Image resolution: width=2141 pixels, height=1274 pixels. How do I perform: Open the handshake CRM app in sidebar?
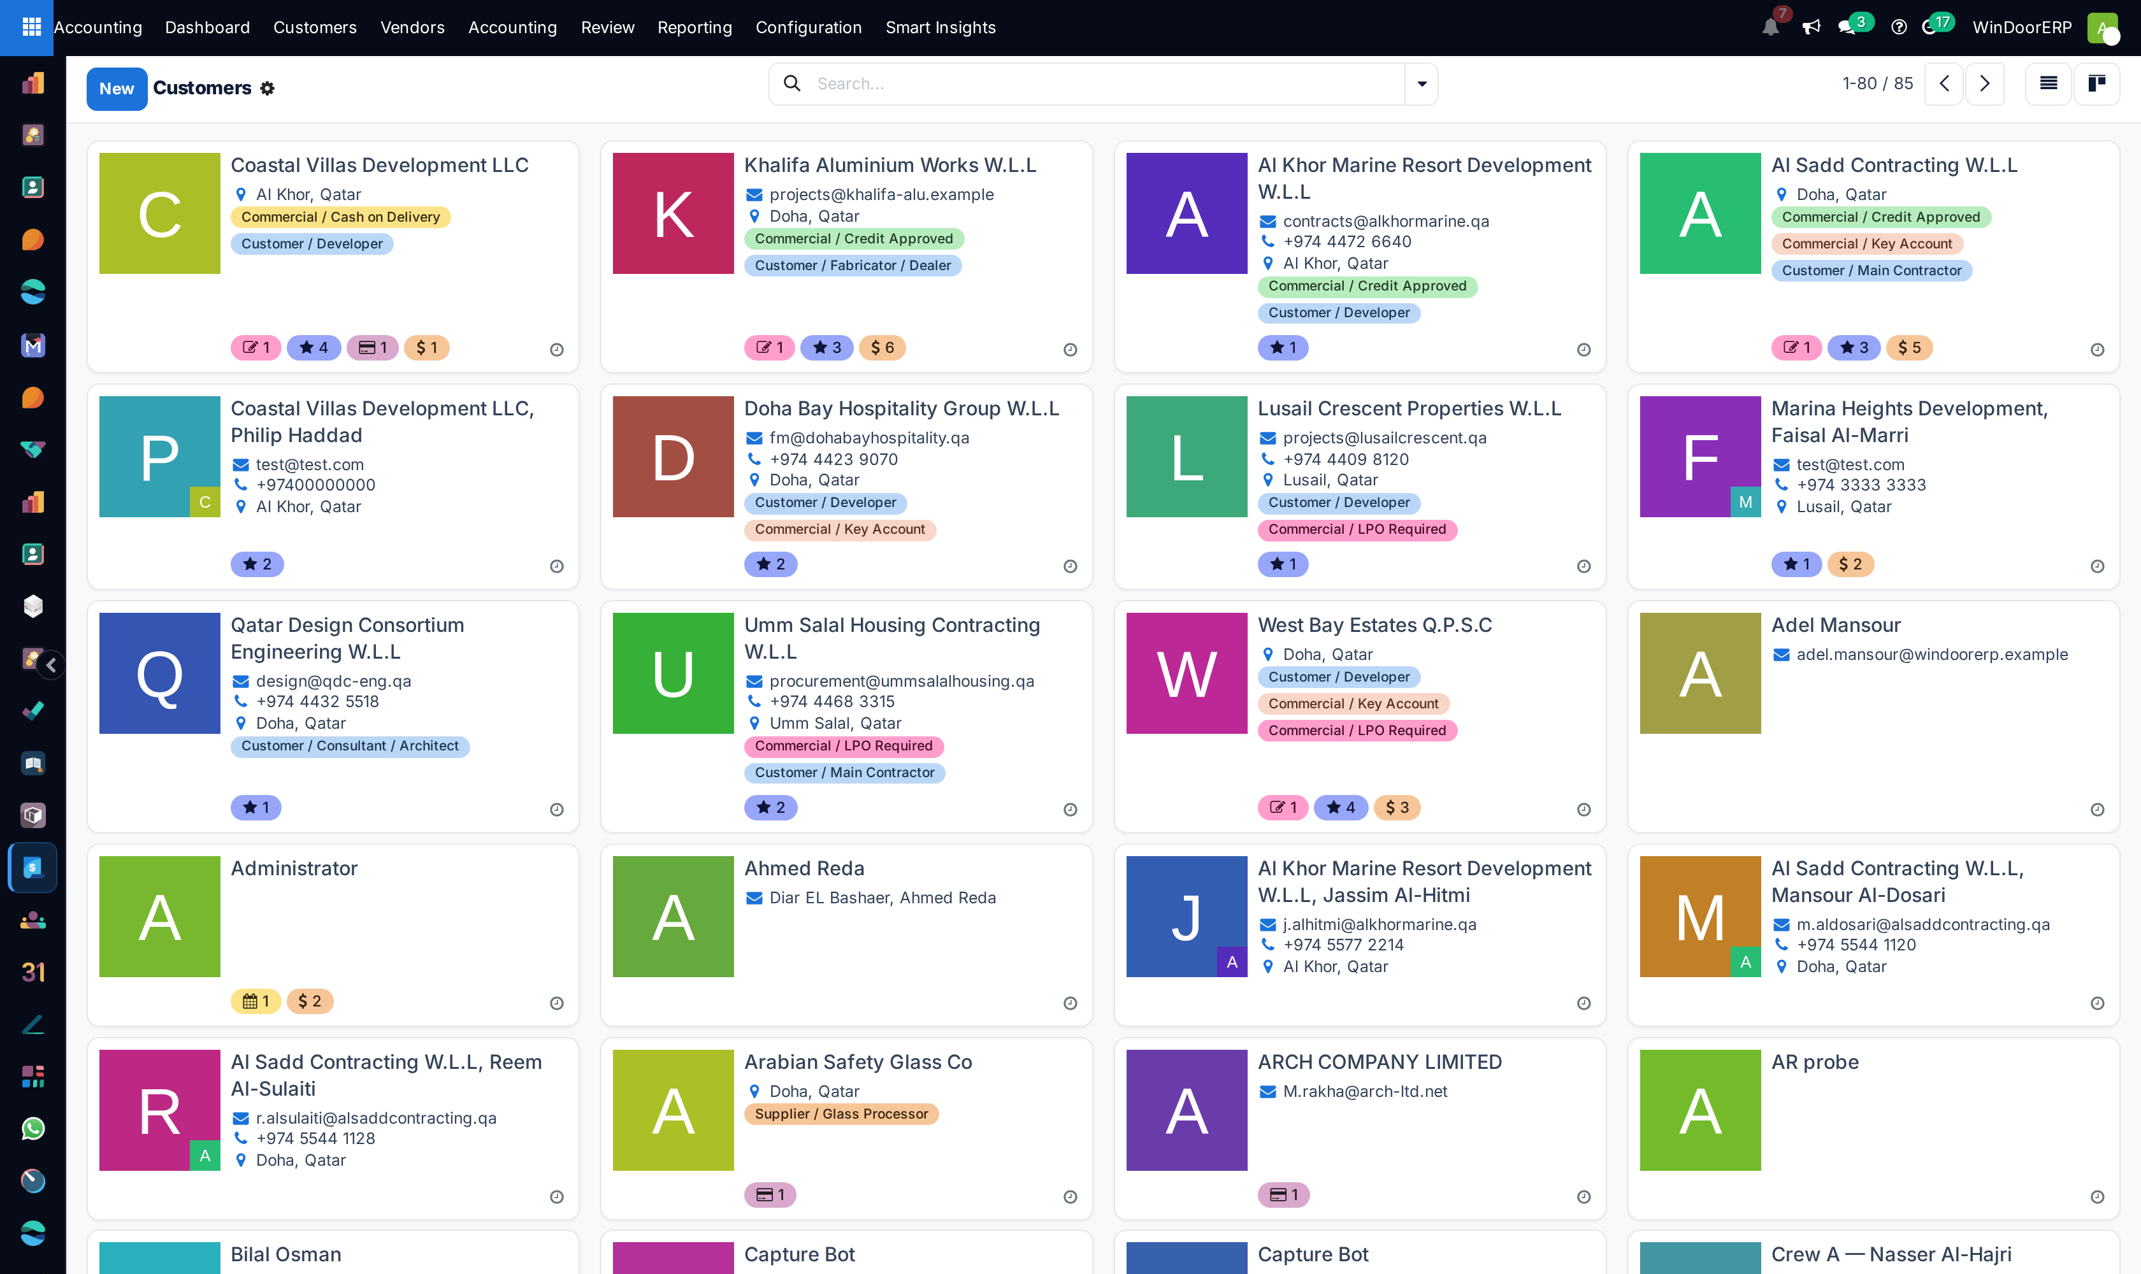coord(32,449)
